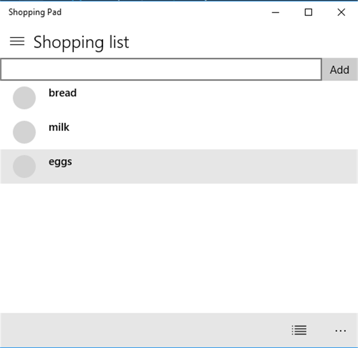Screen dimensions: 358x348
Task: Open the hamburger navigation menu
Action: 17,41
